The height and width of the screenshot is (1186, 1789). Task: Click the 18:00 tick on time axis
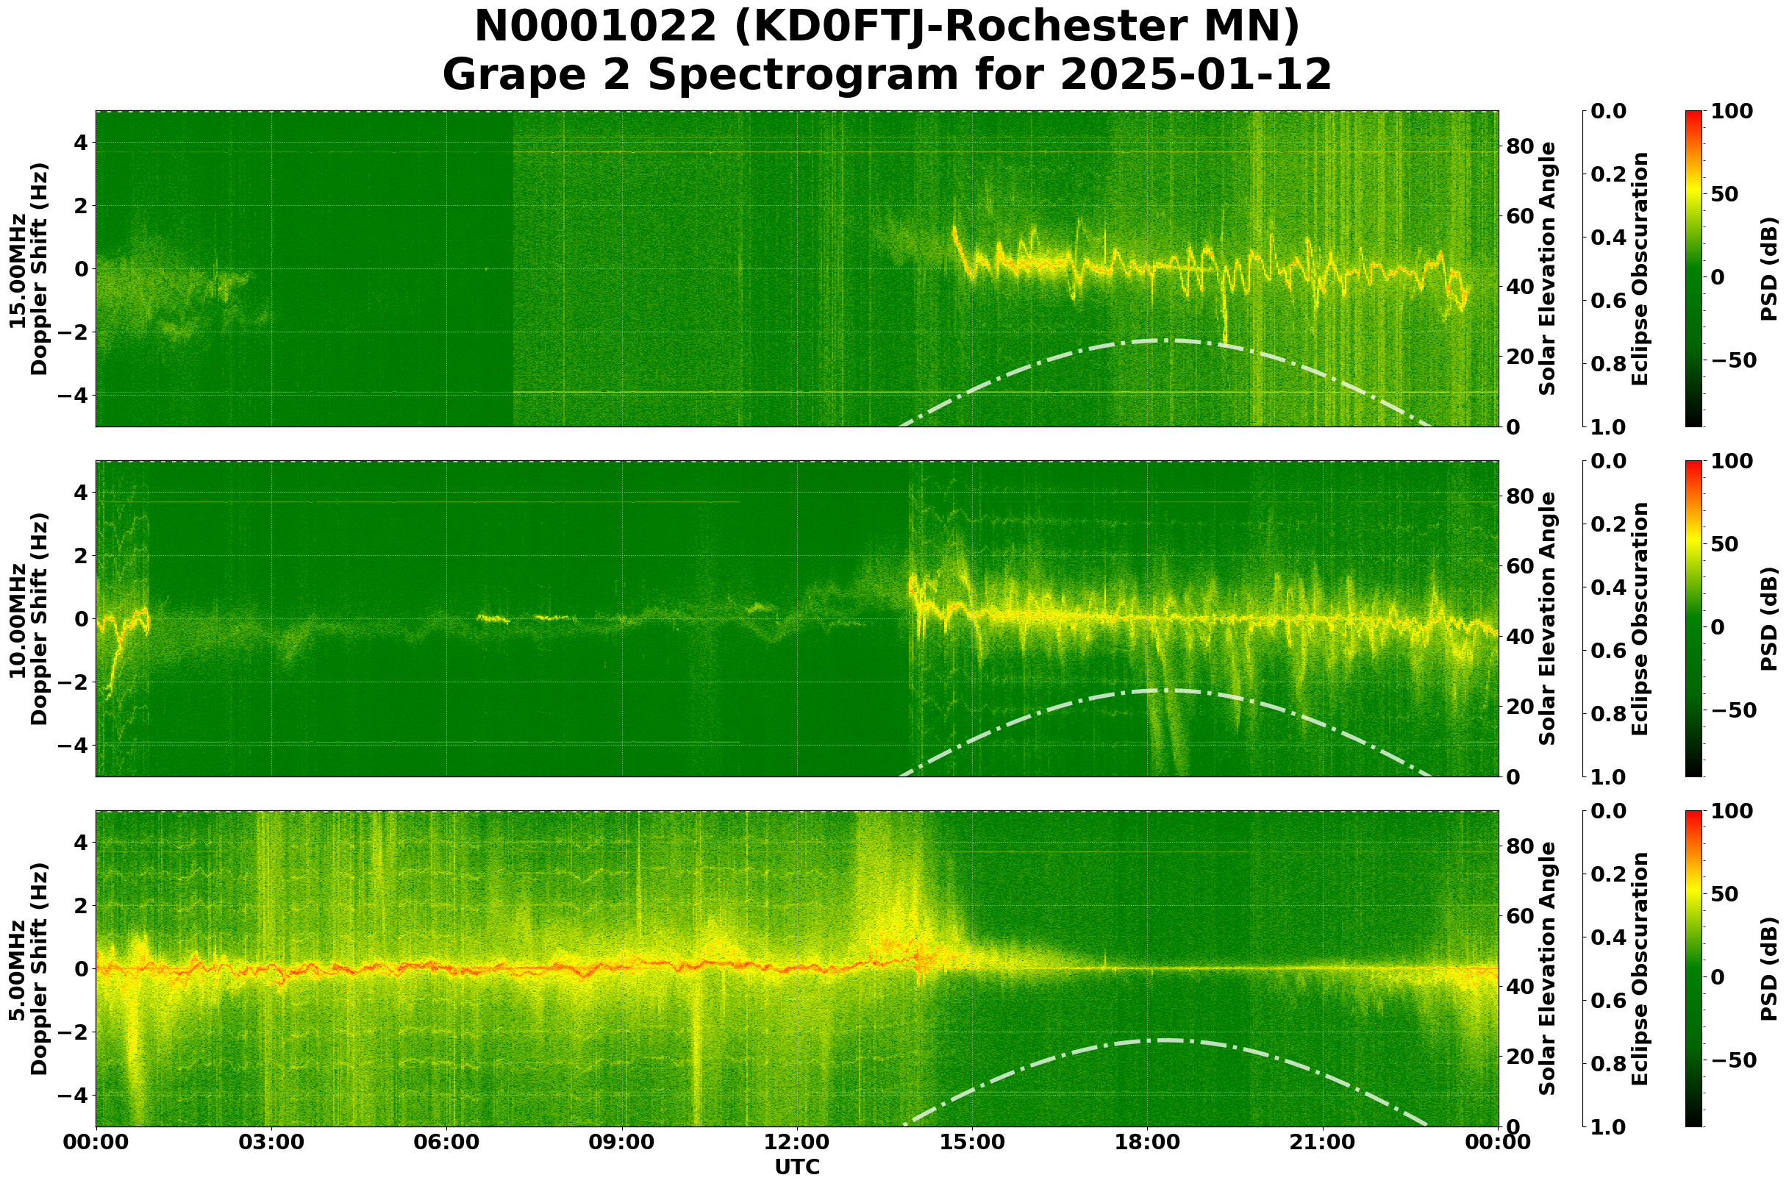click(1147, 1142)
